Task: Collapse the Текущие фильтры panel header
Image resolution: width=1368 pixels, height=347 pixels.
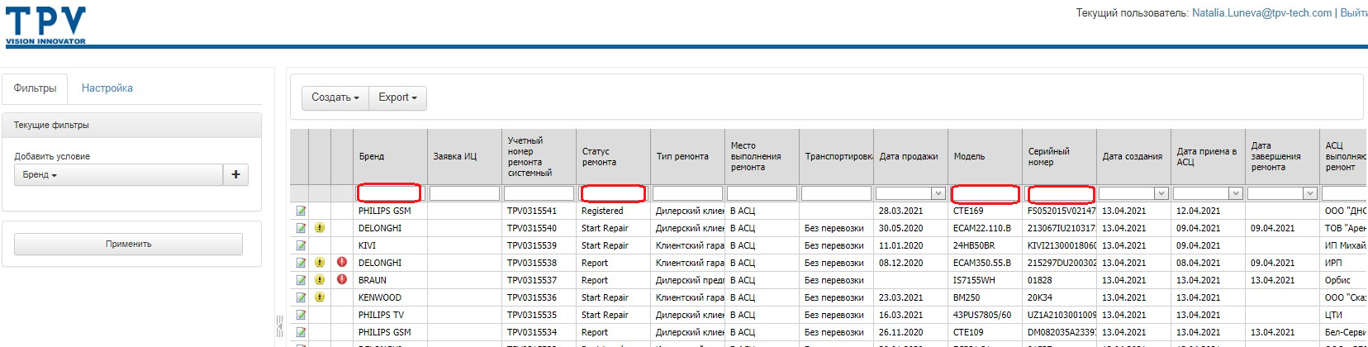Action: [x=132, y=125]
